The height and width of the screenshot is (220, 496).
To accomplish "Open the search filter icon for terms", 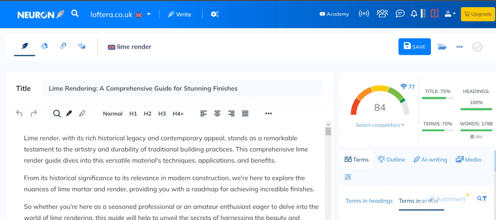I will (482, 198).
